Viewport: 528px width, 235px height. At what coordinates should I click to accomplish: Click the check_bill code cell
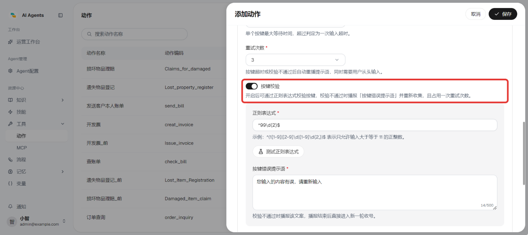[x=176, y=161]
